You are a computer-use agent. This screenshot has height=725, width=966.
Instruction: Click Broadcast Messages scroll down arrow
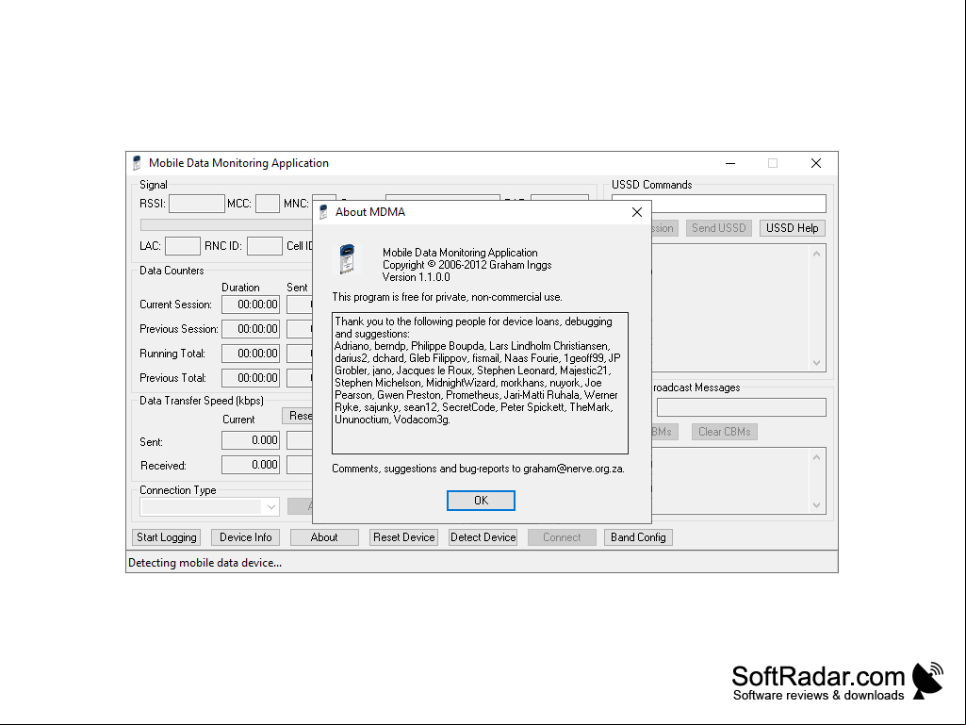click(816, 505)
